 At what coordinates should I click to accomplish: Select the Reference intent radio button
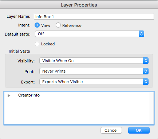coord(58,25)
